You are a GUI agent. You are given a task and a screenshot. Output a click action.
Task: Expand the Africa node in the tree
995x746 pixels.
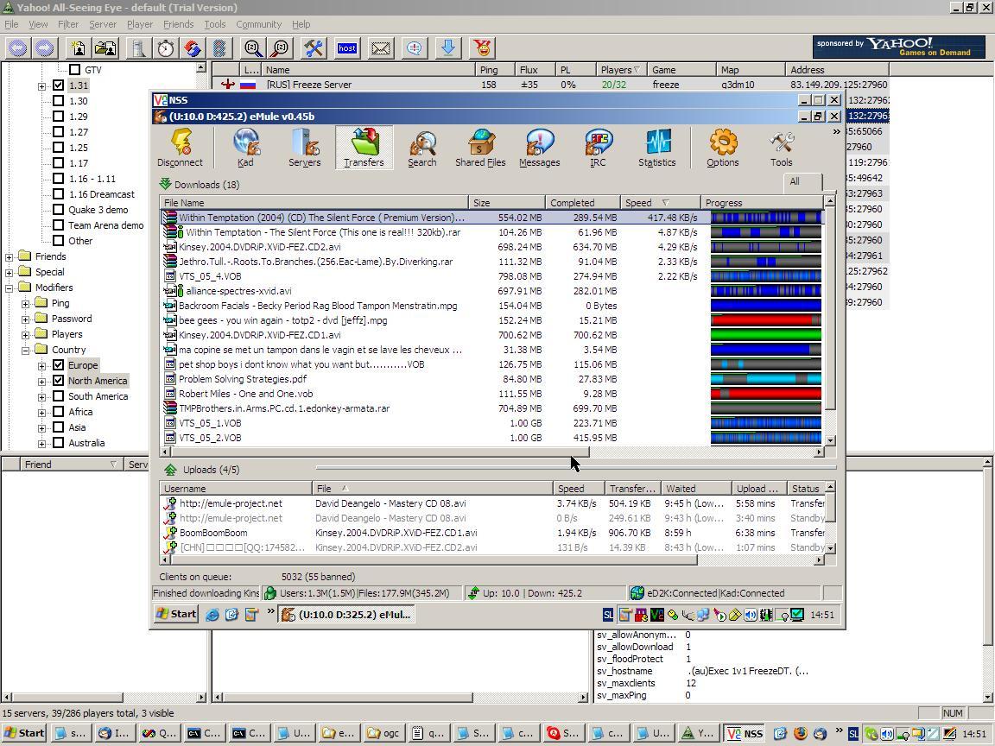[x=41, y=413]
